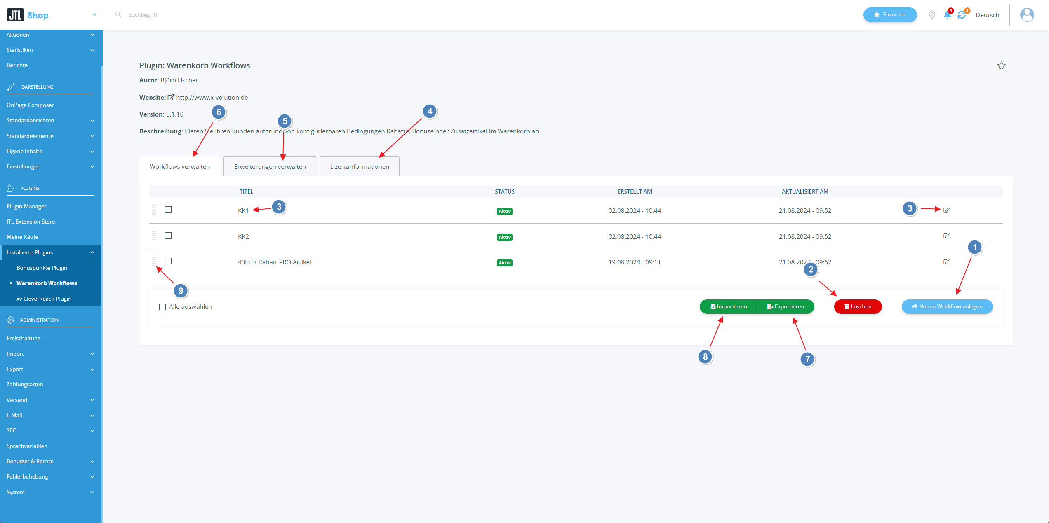
Task: Check the Alle auswählen checkbox
Action: [162, 307]
